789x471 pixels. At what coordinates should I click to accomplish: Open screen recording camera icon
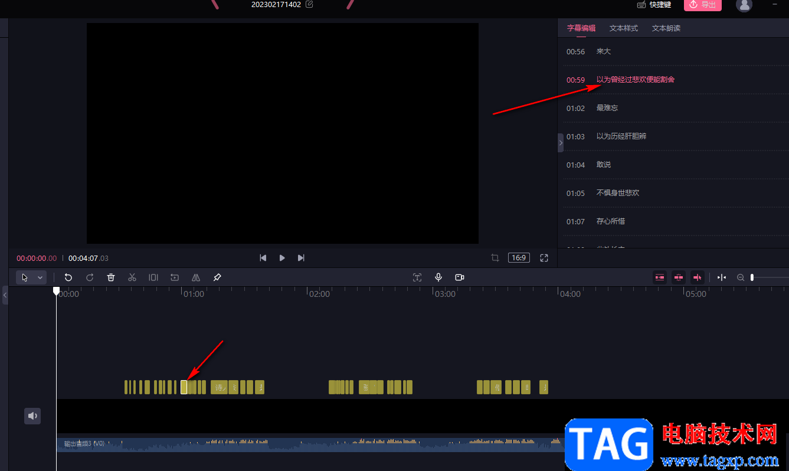click(460, 277)
